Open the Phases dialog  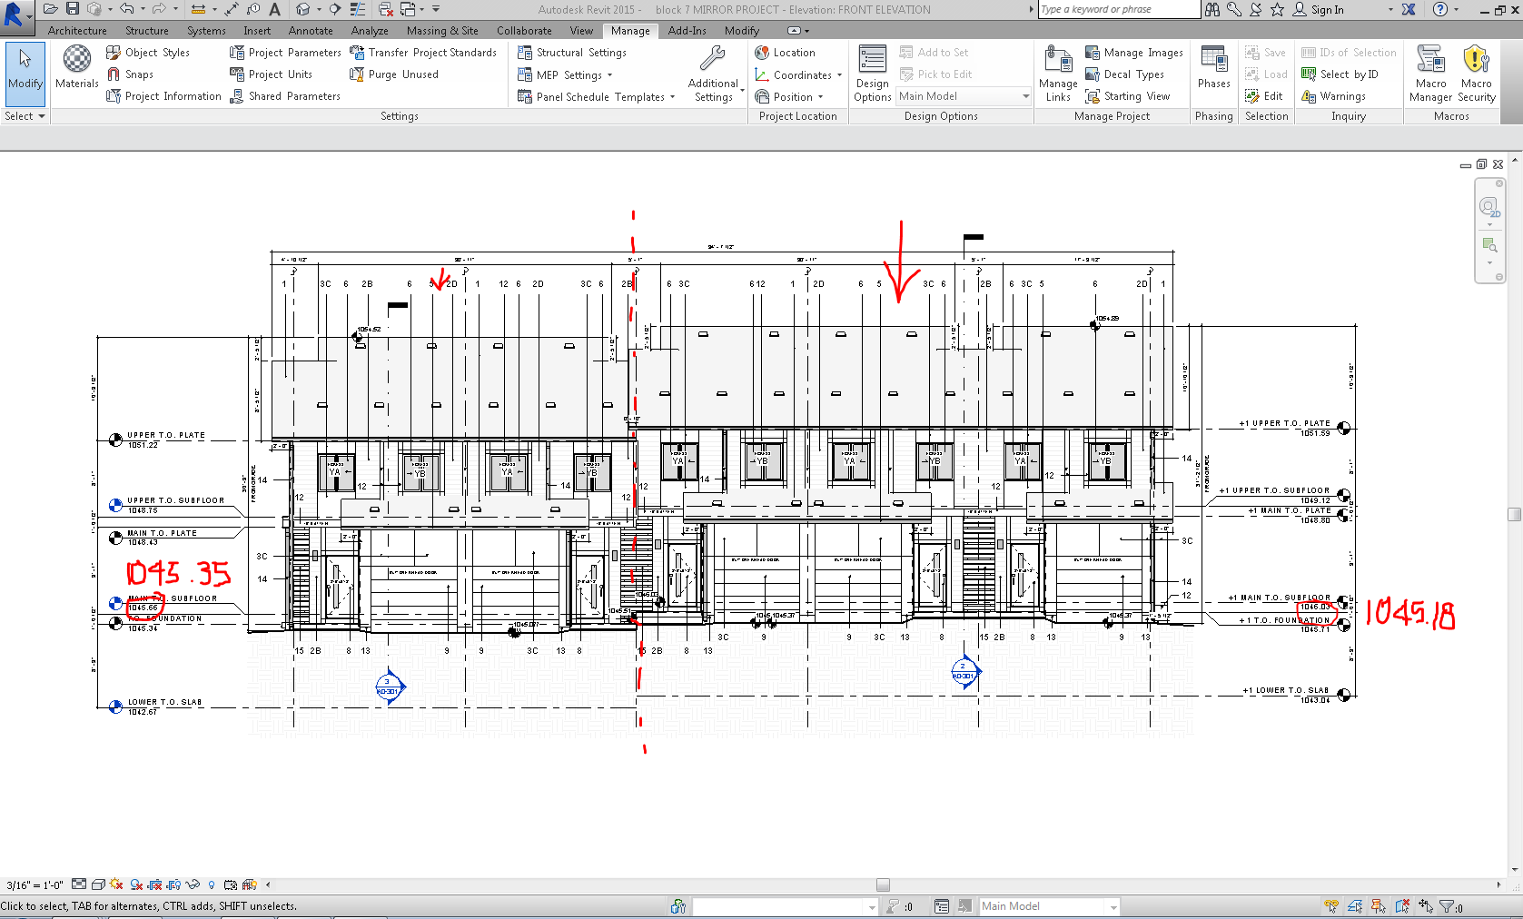tap(1213, 67)
